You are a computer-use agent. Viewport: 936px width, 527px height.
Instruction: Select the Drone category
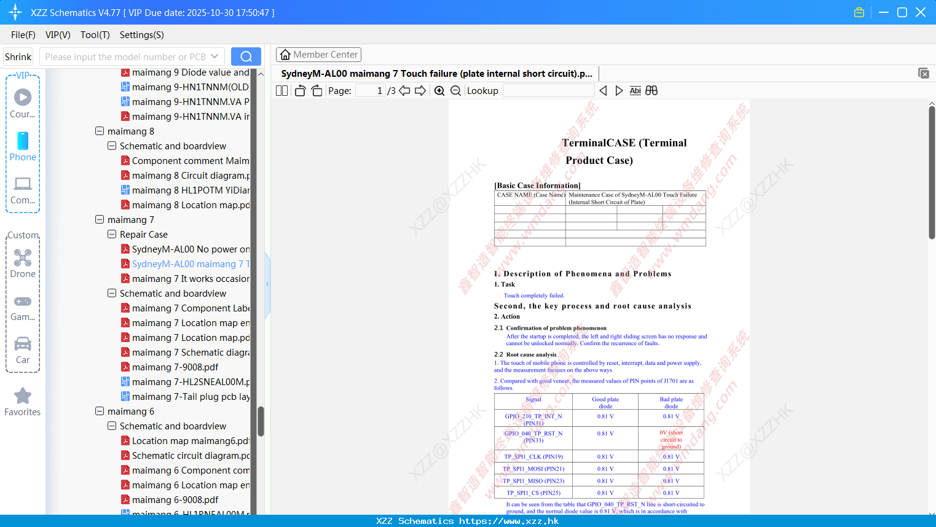[x=23, y=263]
